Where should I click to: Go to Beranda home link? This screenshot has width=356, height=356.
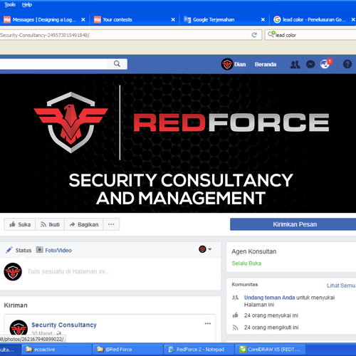point(266,64)
